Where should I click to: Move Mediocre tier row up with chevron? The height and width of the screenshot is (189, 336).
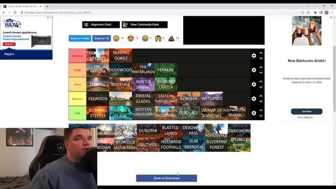tap(261, 96)
